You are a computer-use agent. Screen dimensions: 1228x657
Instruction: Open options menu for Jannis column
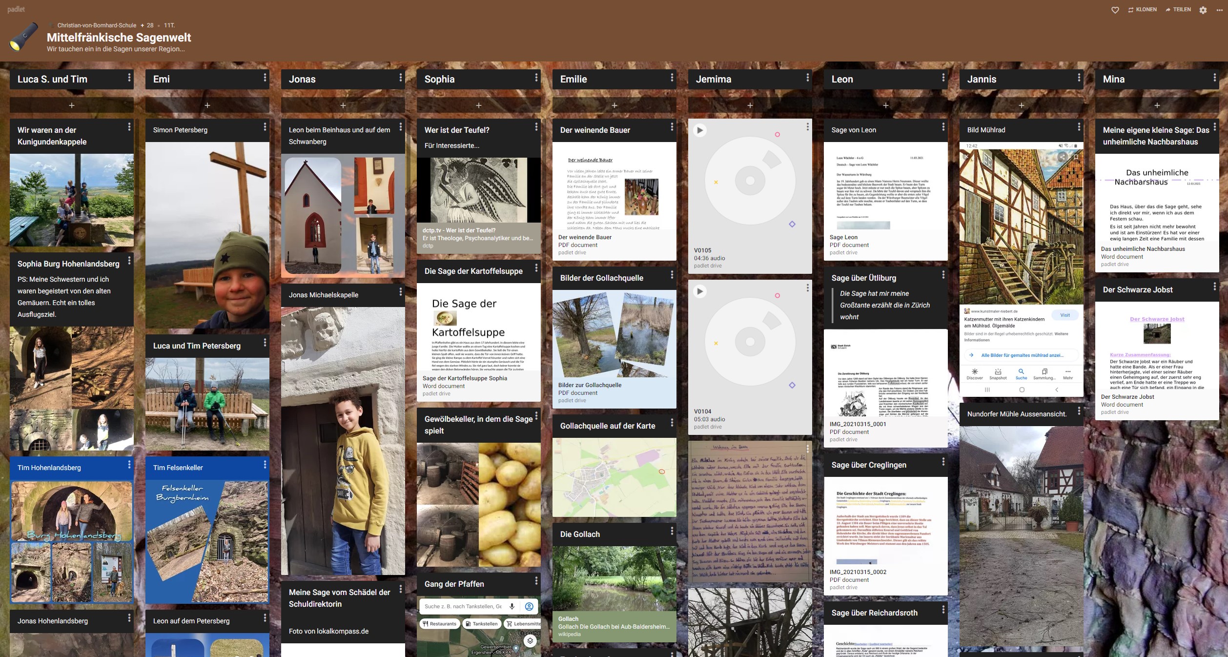coord(1079,78)
